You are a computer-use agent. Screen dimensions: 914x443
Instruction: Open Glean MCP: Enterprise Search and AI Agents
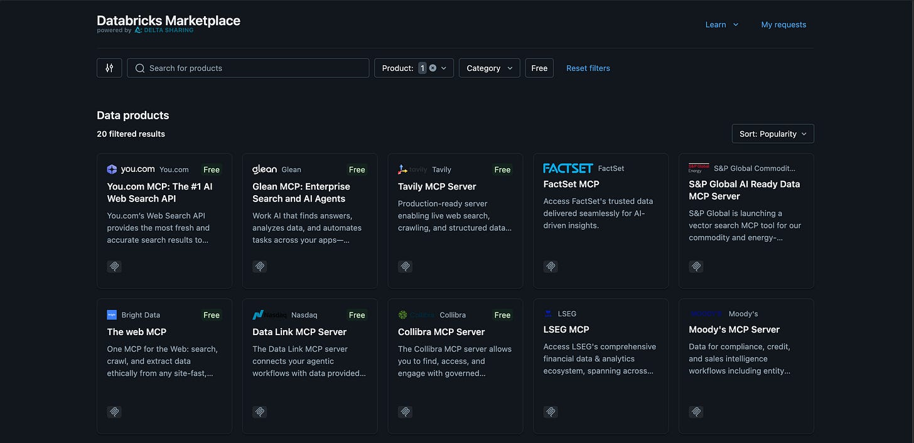(301, 193)
